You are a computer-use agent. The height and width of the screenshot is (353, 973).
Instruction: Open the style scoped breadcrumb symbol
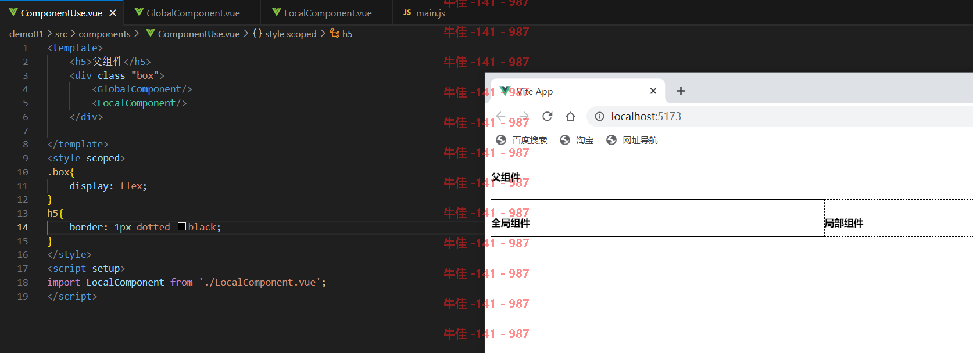pyautogui.click(x=291, y=34)
